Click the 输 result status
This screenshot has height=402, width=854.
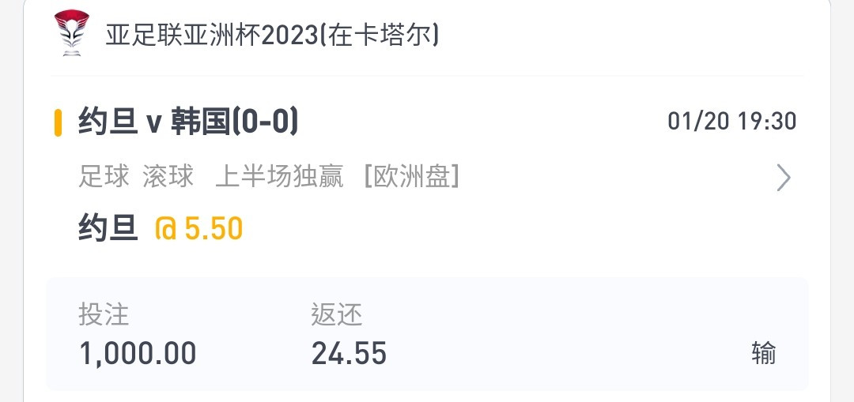[763, 353]
